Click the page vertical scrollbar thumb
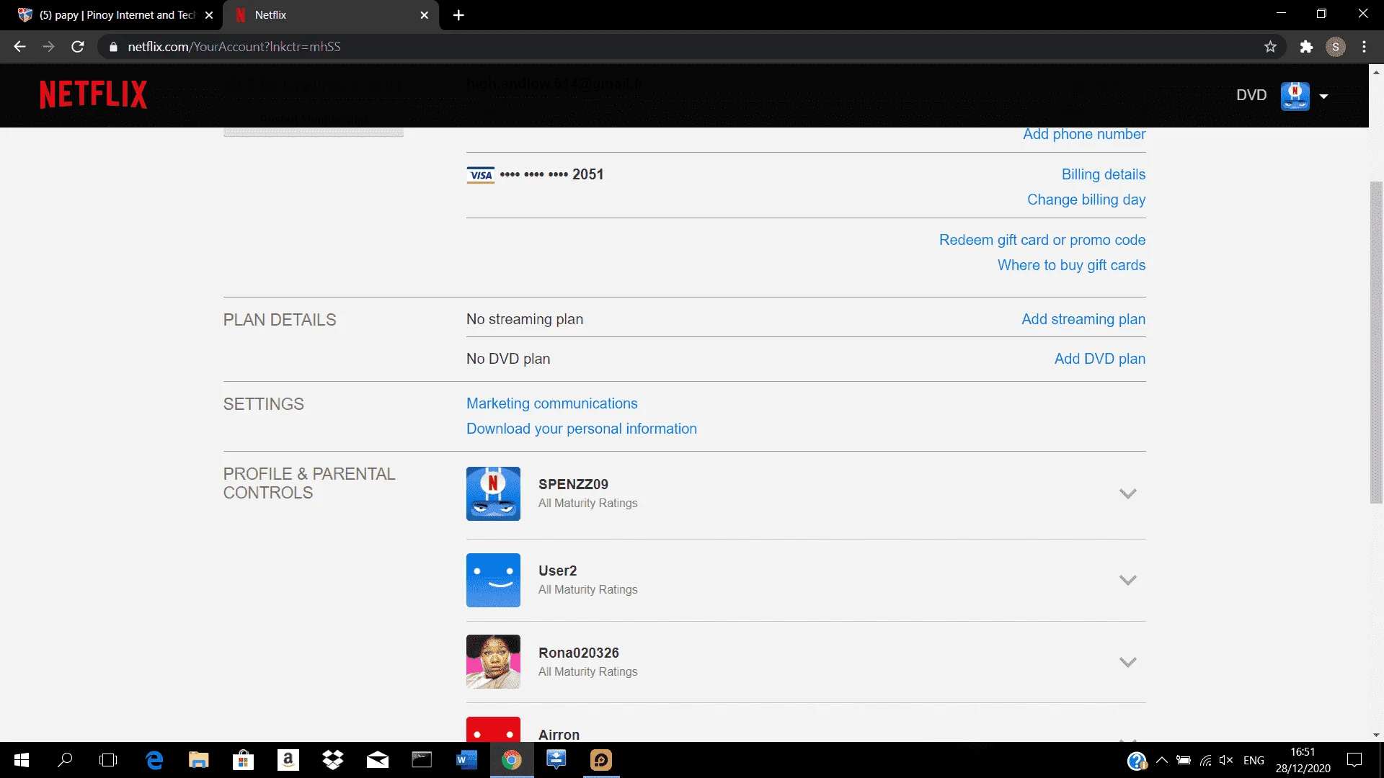1384x778 pixels. pyautogui.click(x=1376, y=342)
